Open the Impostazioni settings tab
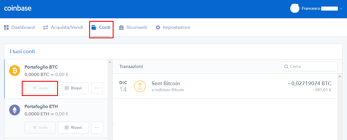 [173, 27]
